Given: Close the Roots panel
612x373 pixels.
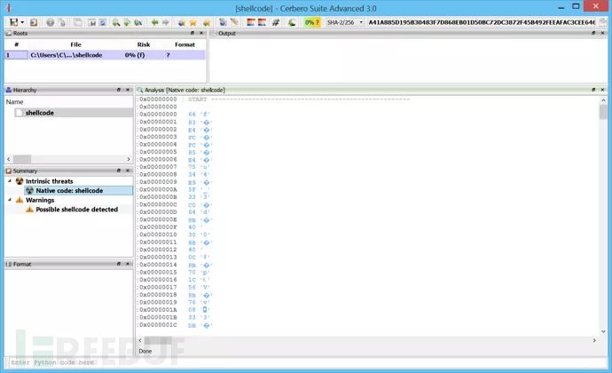Looking at the screenshot, I should pos(201,33).
